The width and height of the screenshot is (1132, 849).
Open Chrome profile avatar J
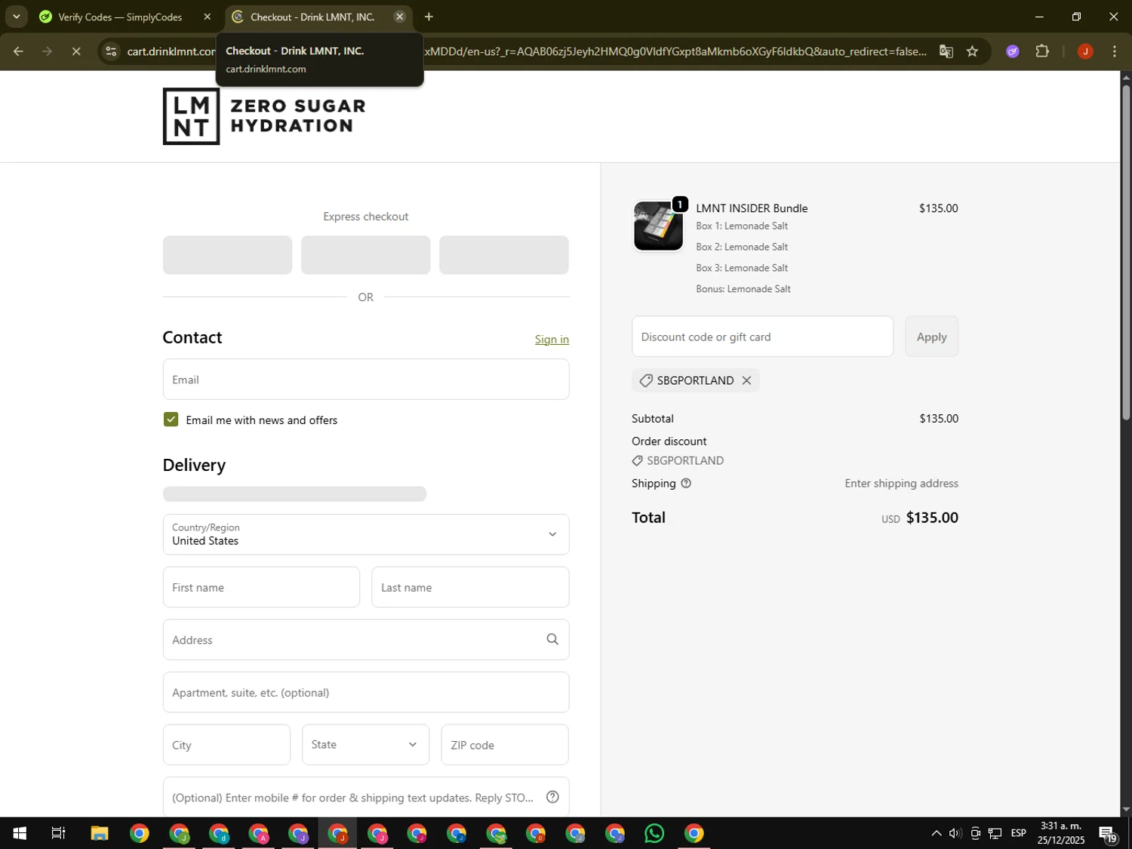[x=1085, y=51]
